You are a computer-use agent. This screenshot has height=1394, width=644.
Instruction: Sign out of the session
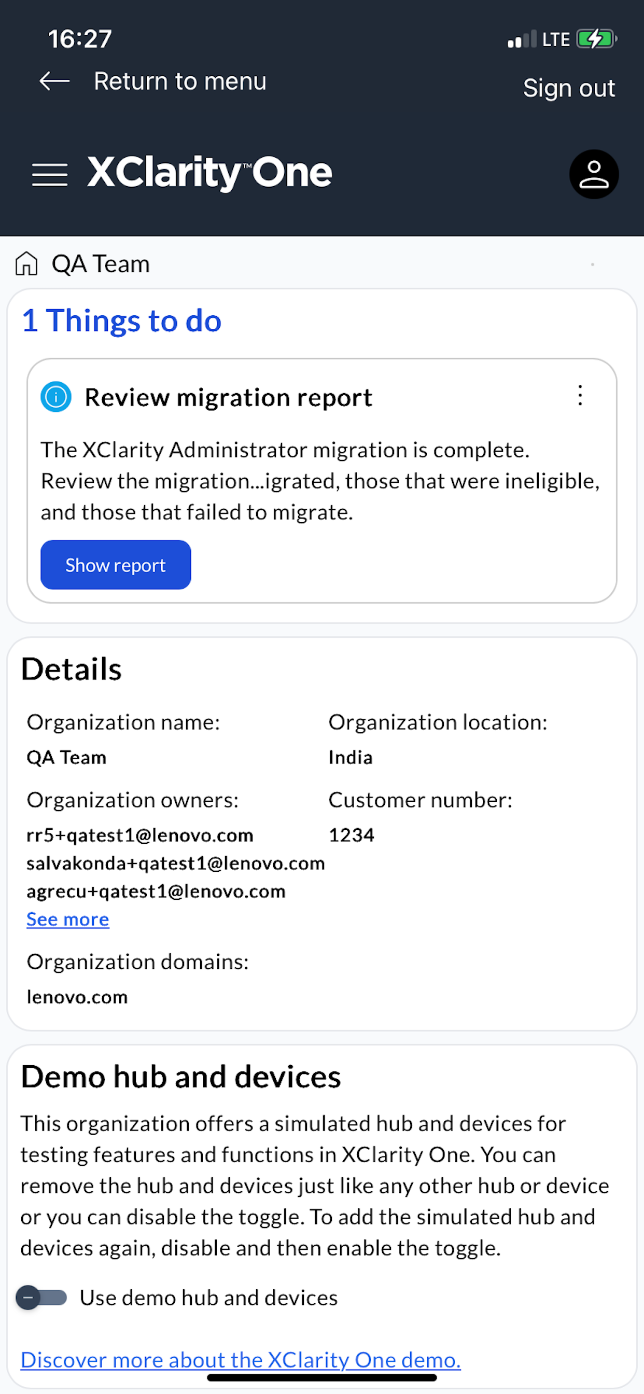(569, 88)
